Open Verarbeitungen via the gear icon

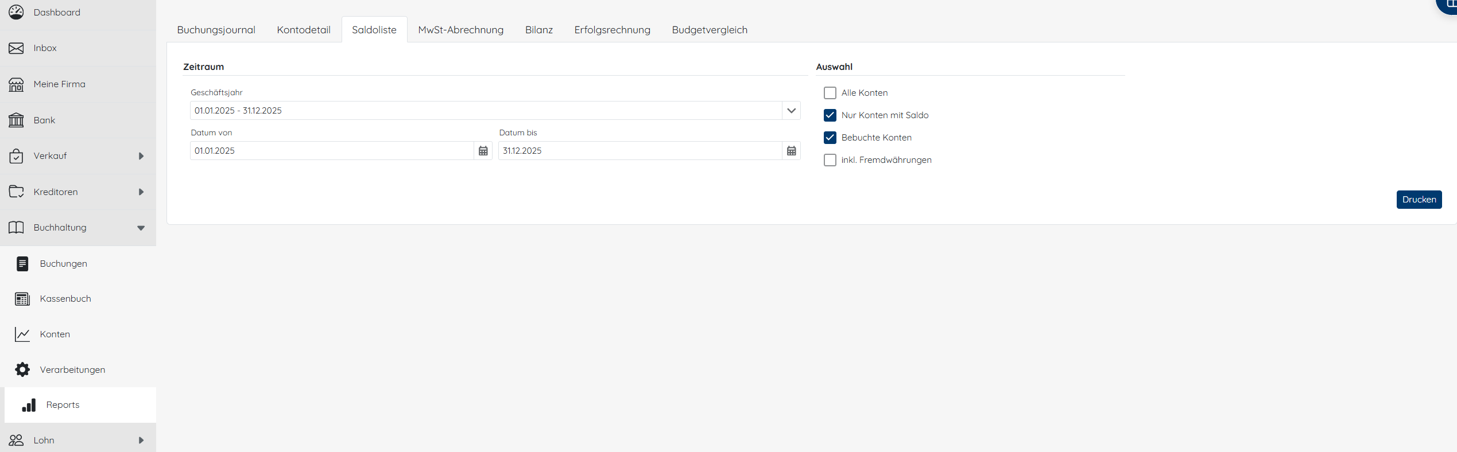click(x=22, y=369)
